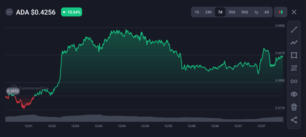Viewport: 306px width, 137px height.
Task: Click the CoinMarketCap logo beside ADA
Action: click(x=9, y=12)
